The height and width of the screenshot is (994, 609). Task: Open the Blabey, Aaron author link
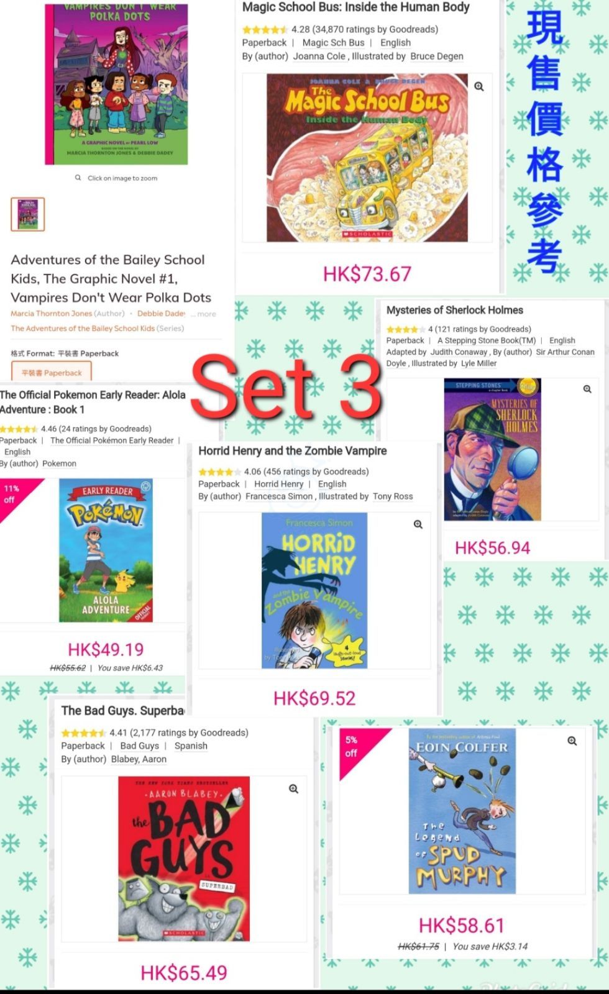(x=139, y=759)
